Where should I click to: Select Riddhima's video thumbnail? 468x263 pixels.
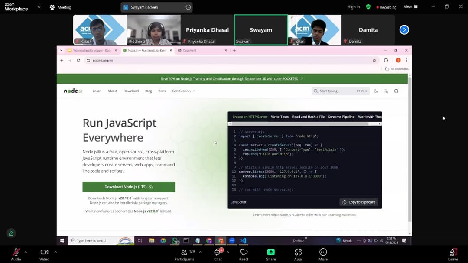click(154, 30)
